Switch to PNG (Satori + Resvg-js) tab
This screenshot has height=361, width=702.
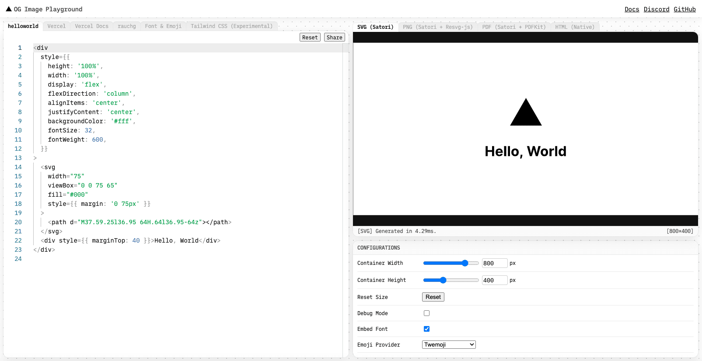tap(438, 27)
